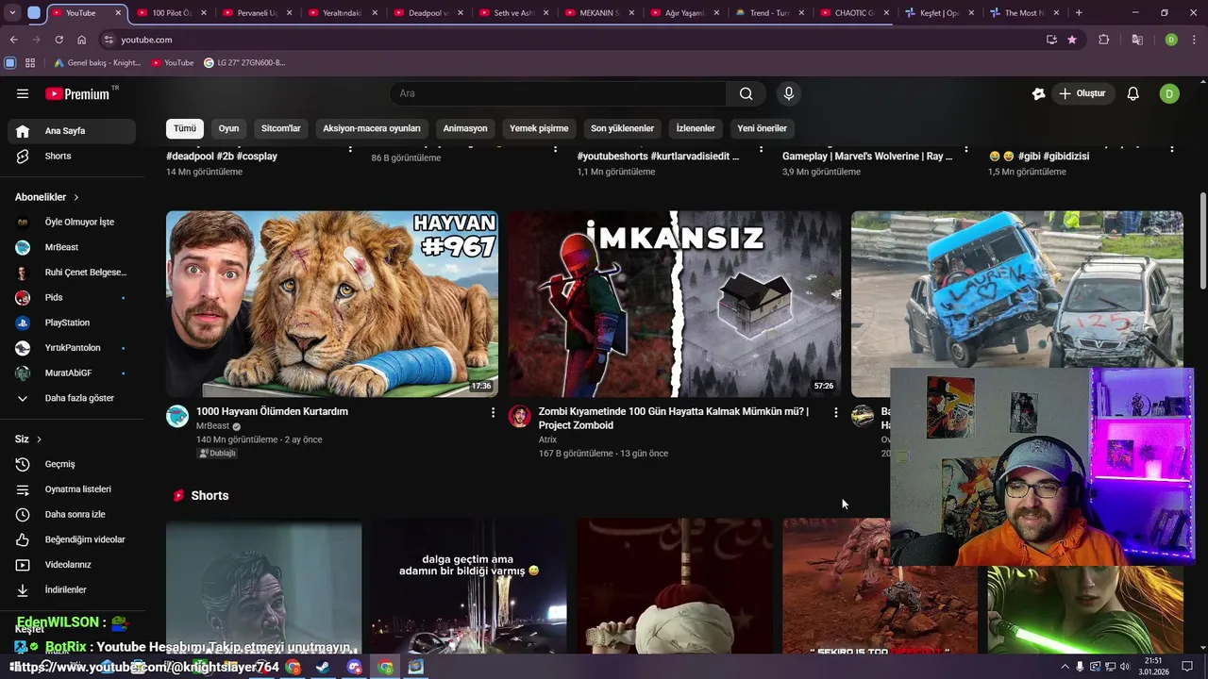This screenshot has width=1208, height=679.
Task: Open more options for #gibi #gibidizisi video
Action: tap(1172, 149)
